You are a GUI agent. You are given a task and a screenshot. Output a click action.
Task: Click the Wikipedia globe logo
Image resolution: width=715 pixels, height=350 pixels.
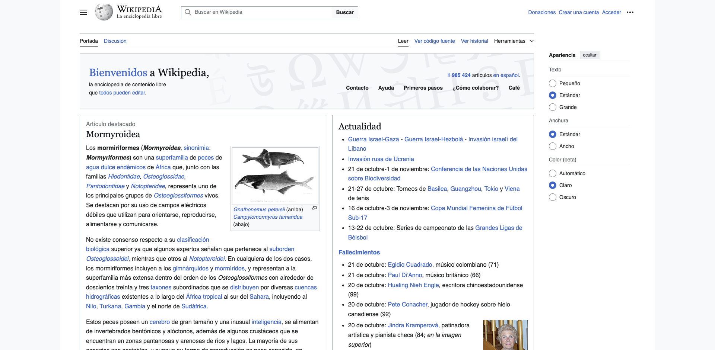pyautogui.click(x=104, y=12)
